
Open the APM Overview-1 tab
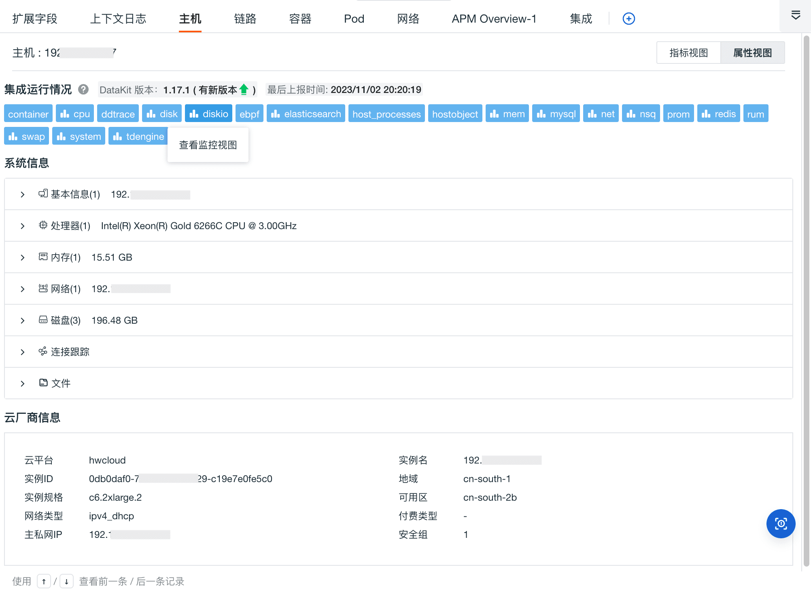494,19
